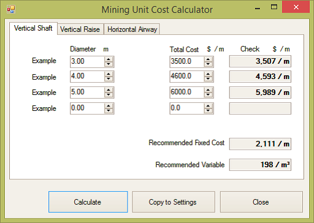Click the Calculate button
The image size is (314, 223).
88,202
